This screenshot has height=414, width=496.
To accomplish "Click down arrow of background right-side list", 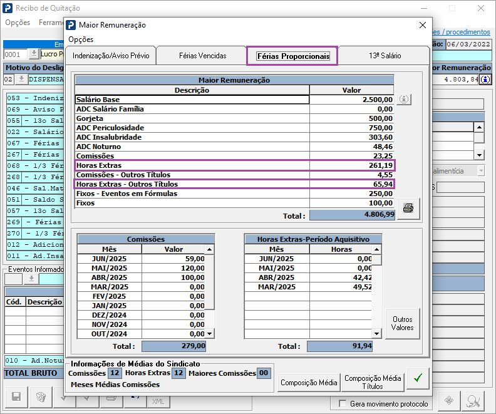I will click(x=479, y=155).
